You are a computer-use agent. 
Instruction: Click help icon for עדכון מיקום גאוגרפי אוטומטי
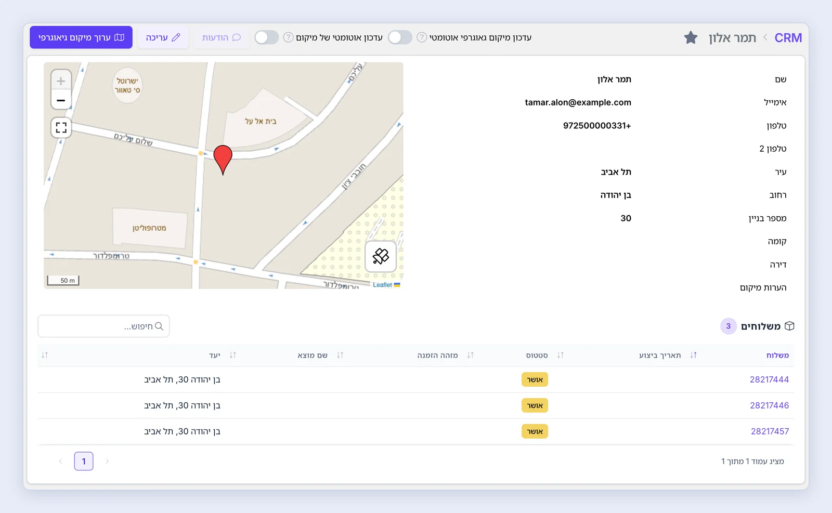click(x=422, y=37)
